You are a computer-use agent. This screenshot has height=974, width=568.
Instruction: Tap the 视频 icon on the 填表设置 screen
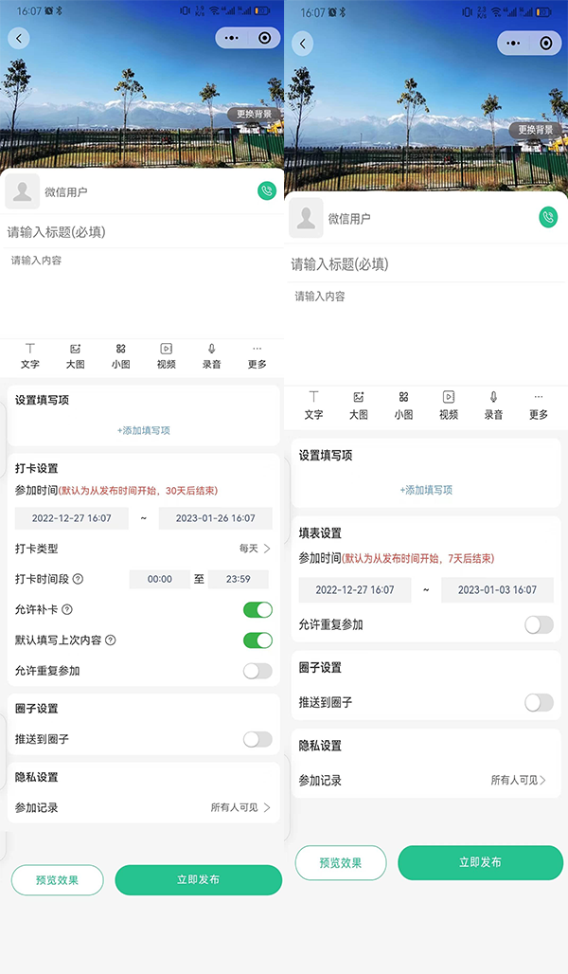coord(449,398)
